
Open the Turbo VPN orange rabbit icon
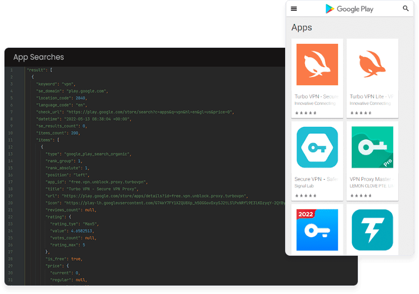[317, 65]
